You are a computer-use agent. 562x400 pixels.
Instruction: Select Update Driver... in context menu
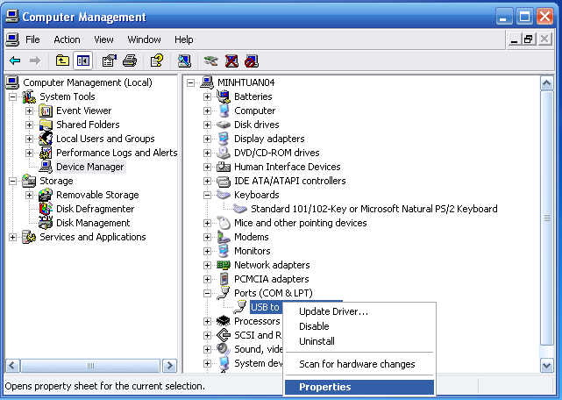(x=333, y=311)
